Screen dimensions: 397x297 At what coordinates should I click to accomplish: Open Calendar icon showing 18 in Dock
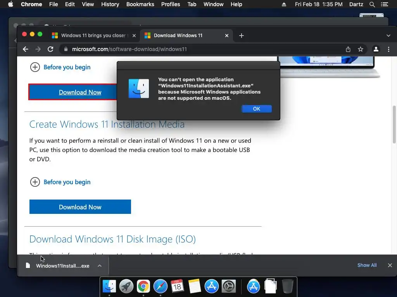pos(177,286)
